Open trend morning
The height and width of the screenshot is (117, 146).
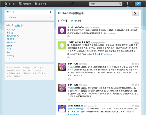[10, 55]
